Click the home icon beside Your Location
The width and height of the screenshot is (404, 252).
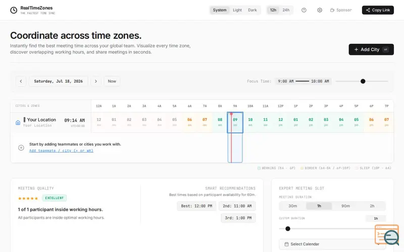(18, 122)
